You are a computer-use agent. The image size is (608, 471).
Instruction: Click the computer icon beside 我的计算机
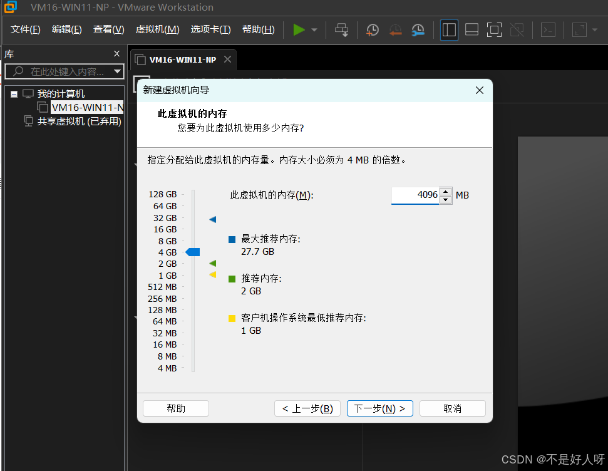pyautogui.click(x=28, y=93)
